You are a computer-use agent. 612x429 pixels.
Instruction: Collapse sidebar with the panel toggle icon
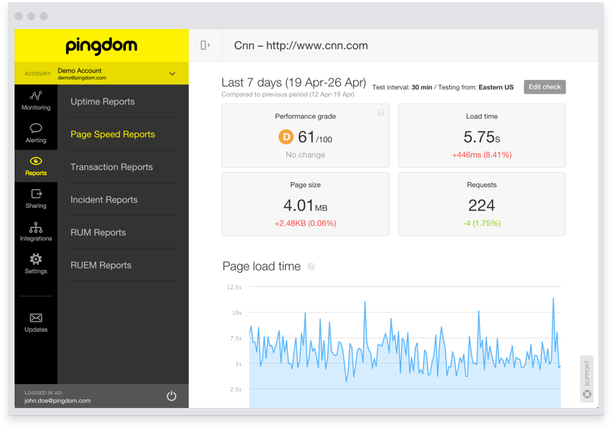(x=205, y=45)
